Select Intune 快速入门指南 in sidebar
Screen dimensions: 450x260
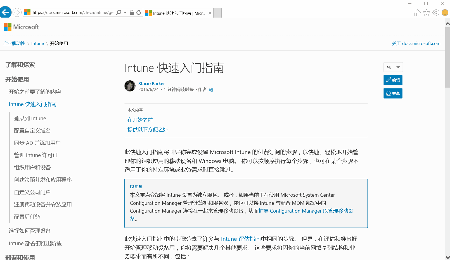click(33, 104)
